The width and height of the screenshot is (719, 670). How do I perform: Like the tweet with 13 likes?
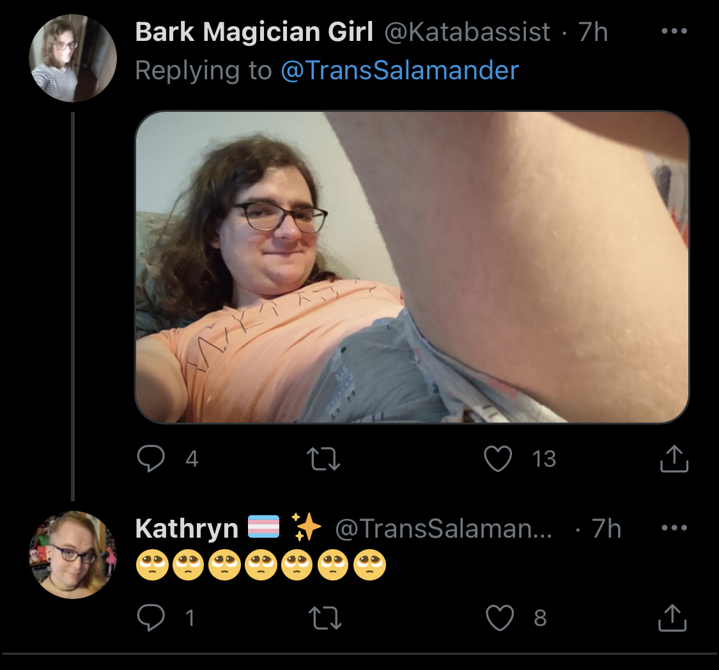[498, 458]
